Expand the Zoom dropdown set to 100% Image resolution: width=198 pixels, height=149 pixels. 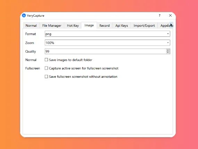[107, 43]
